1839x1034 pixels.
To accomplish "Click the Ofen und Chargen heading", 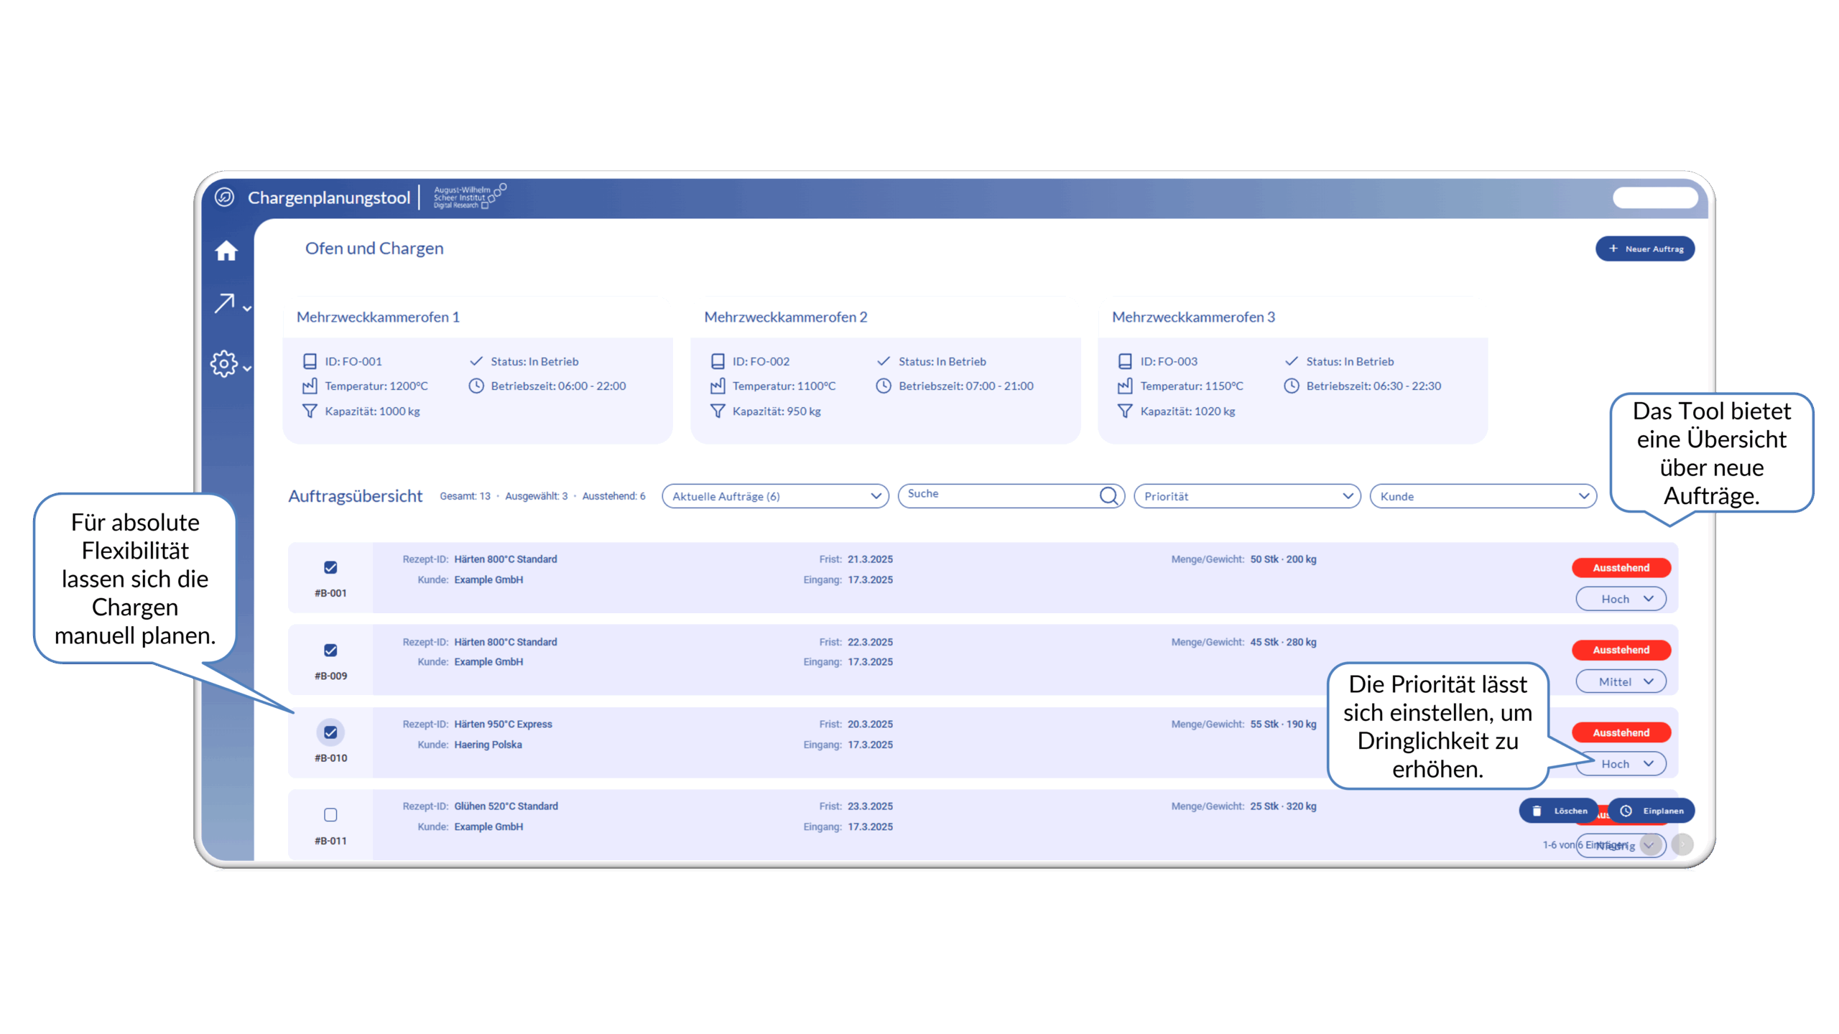I will 374,248.
